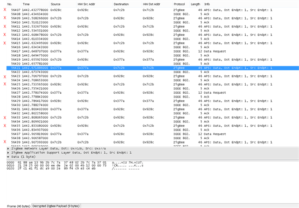Select packet 56425 from 0x928c
The width and height of the screenshot is (299, 208).
(x=153, y=84)
